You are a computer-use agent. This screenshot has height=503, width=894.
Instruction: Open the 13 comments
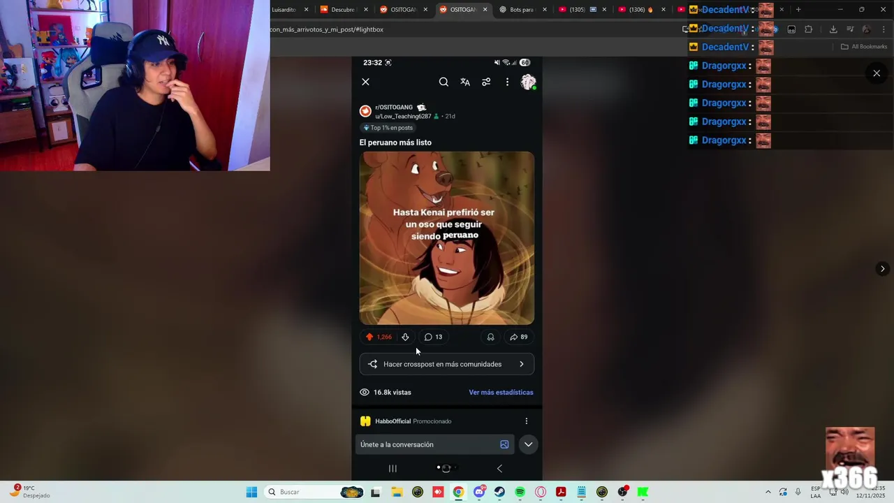433,337
